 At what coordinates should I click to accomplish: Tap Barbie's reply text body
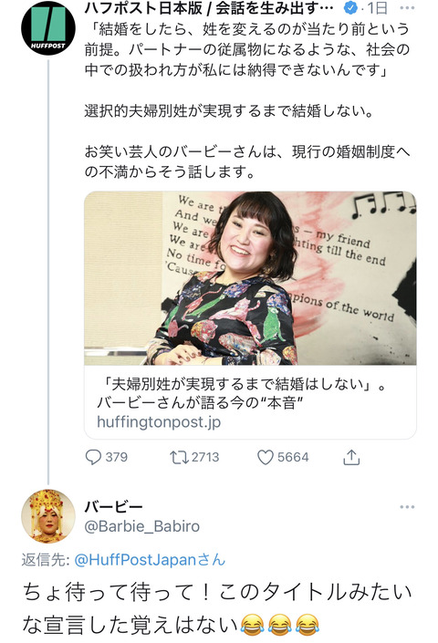point(217,609)
